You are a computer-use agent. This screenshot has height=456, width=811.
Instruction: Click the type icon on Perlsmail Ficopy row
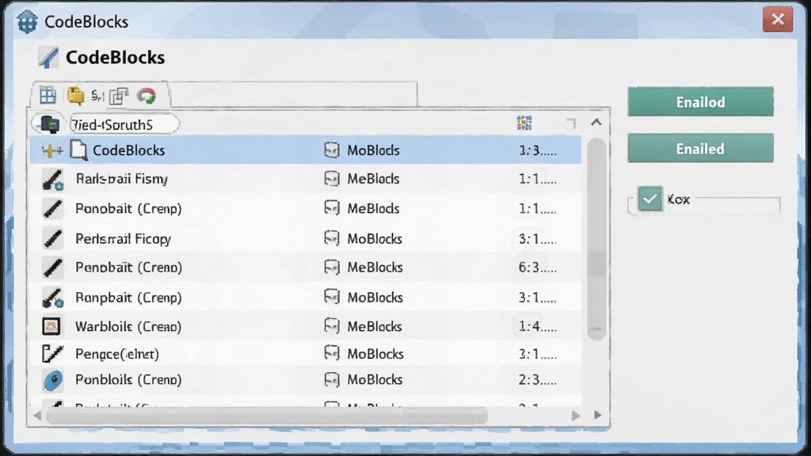coord(332,237)
